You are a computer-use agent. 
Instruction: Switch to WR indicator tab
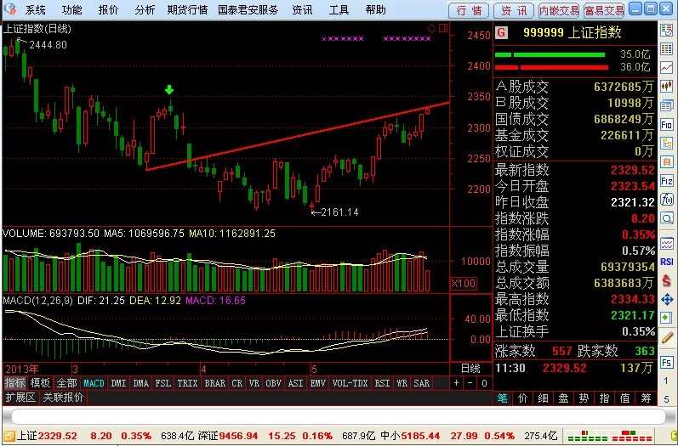(402, 383)
